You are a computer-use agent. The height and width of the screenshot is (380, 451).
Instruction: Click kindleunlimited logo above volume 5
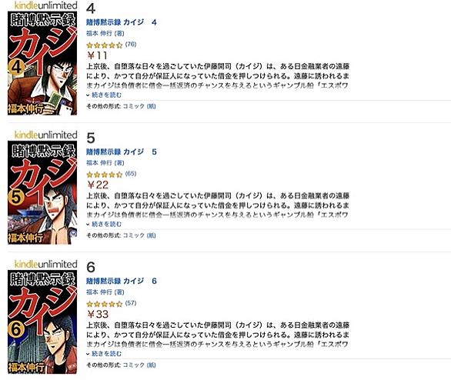point(45,135)
